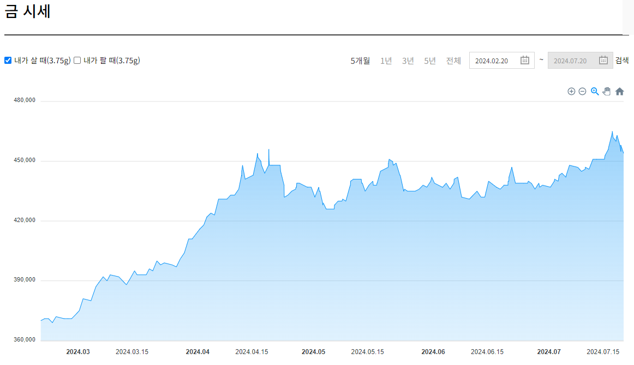Open start date calendar icon
Viewport: 634px width, 365px height.
point(525,60)
